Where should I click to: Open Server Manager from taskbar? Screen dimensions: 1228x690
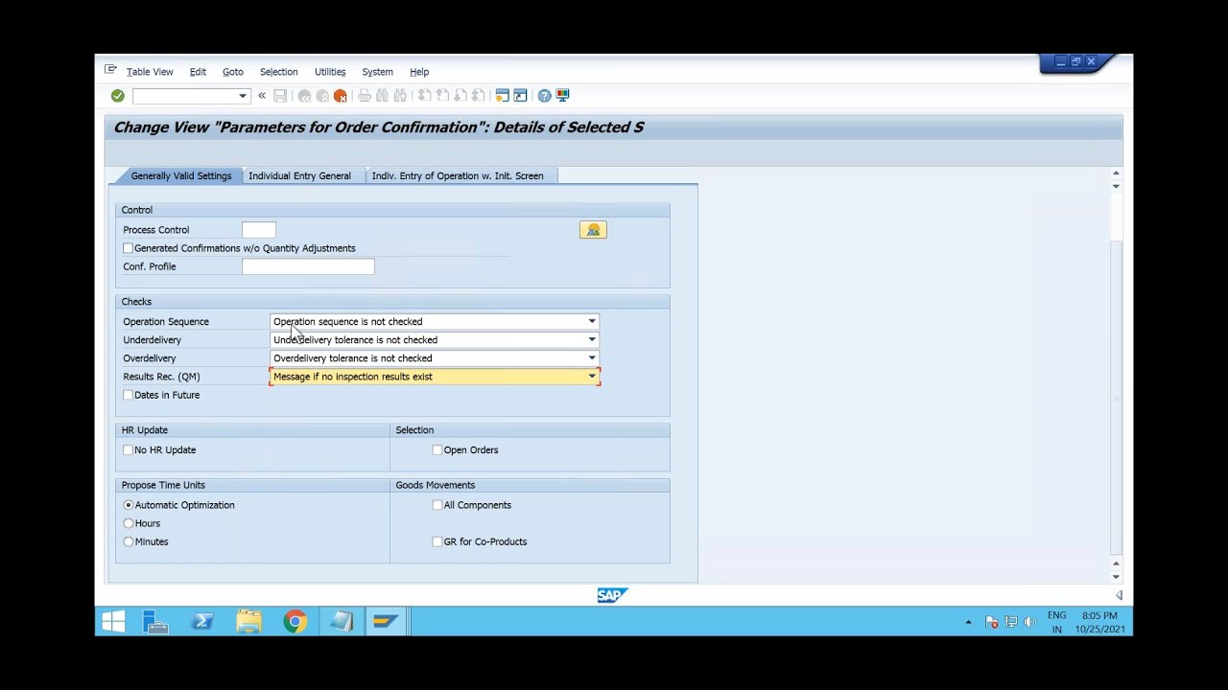[155, 622]
